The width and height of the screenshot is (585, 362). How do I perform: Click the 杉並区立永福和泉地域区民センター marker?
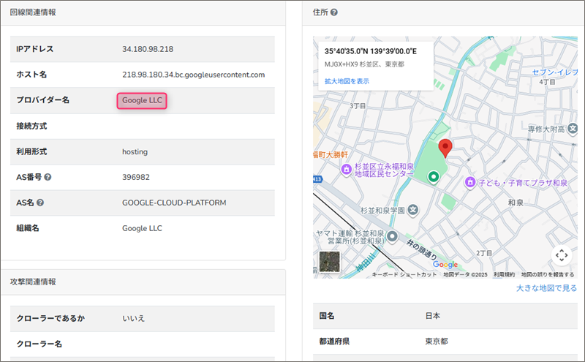[347, 170]
